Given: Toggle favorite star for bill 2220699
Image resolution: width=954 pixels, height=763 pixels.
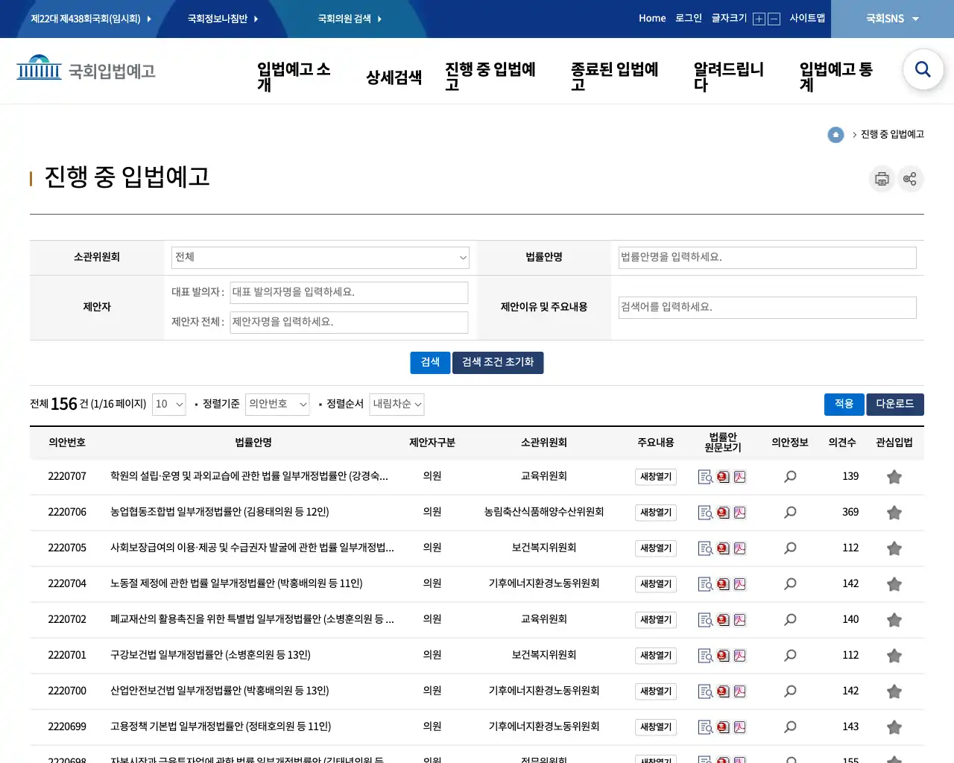Looking at the screenshot, I should tap(894, 727).
